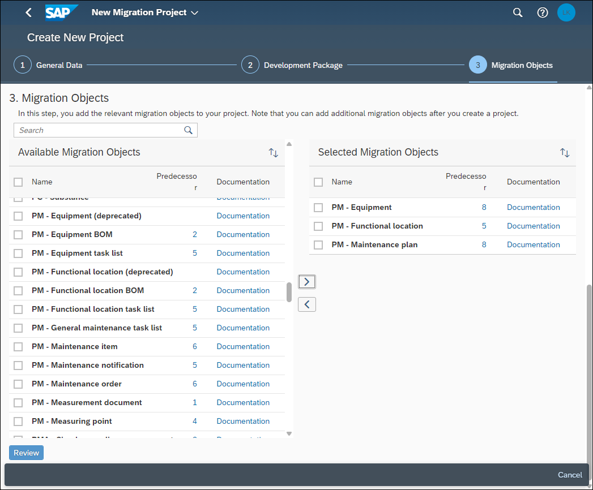This screenshot has width=593, height=490.
Task: Go to Development Package wizard step
Action: click(x=292, y=65)
